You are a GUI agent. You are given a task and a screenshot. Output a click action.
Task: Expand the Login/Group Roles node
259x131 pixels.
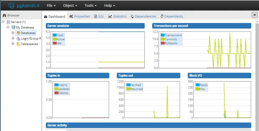13,38
